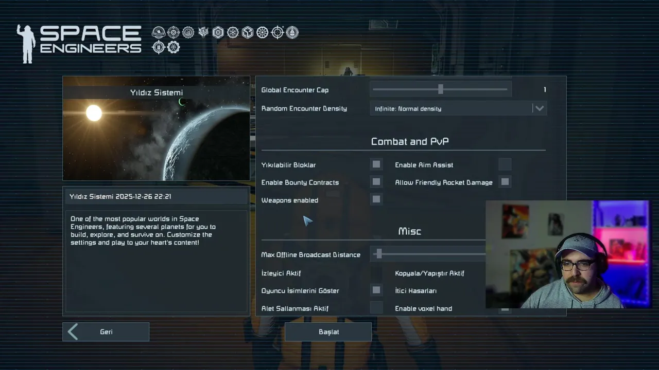Toggle the Yıkılabilir Bloklar checkbox
Viewport: 659px width, 370px height.
pyautogui.click(x=376, y=164)
